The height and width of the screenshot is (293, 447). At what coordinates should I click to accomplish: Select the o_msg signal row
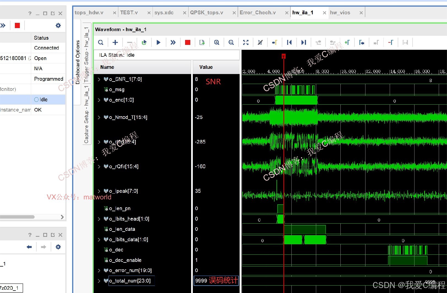(142, 90)
